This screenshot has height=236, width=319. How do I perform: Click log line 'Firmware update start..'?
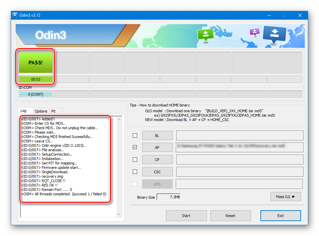click(51, 168)
